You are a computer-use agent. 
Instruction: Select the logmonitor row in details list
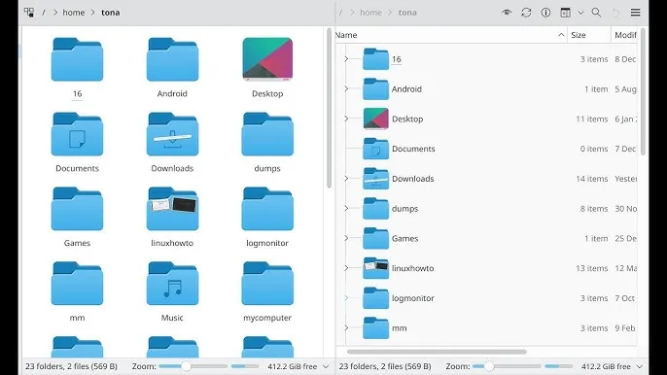(x=486, y=298)
